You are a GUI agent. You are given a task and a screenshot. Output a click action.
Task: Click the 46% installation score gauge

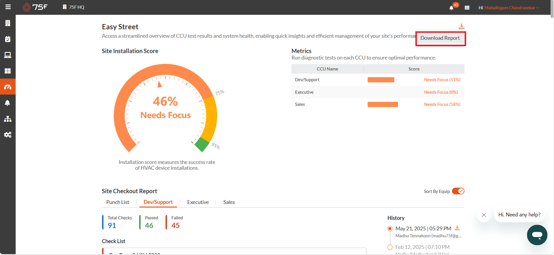[166, 108]
